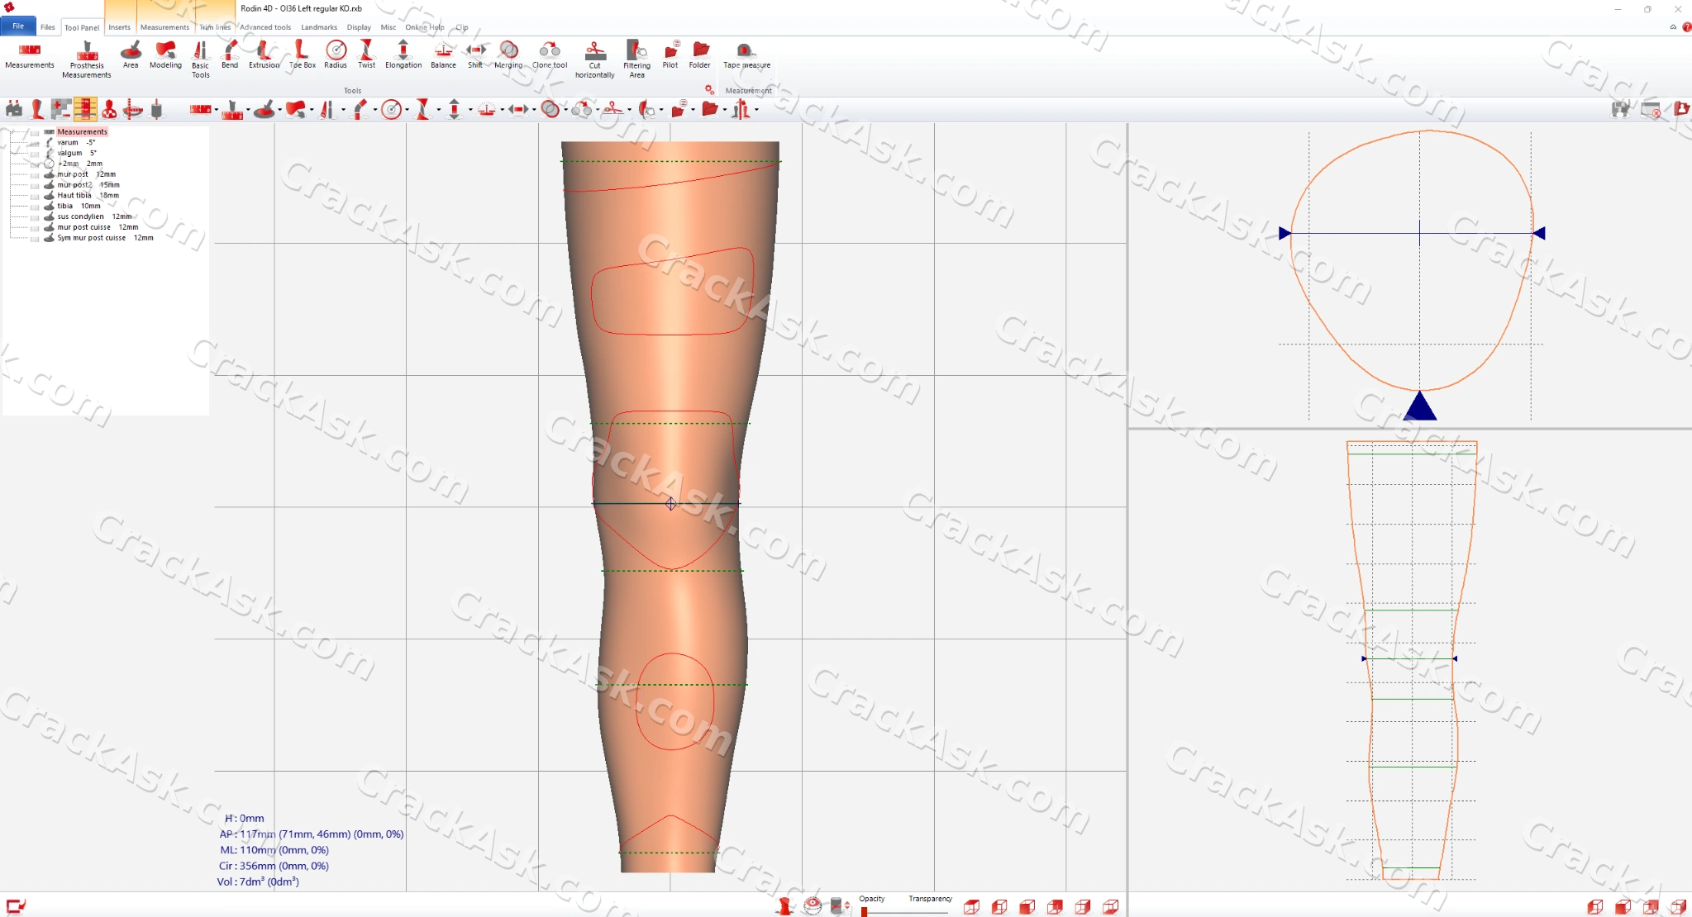Viewport: 1692px width, 917px height.
Task: Open dropdown arrow beside toolbar elongation icon
Action: pos(470,110)
